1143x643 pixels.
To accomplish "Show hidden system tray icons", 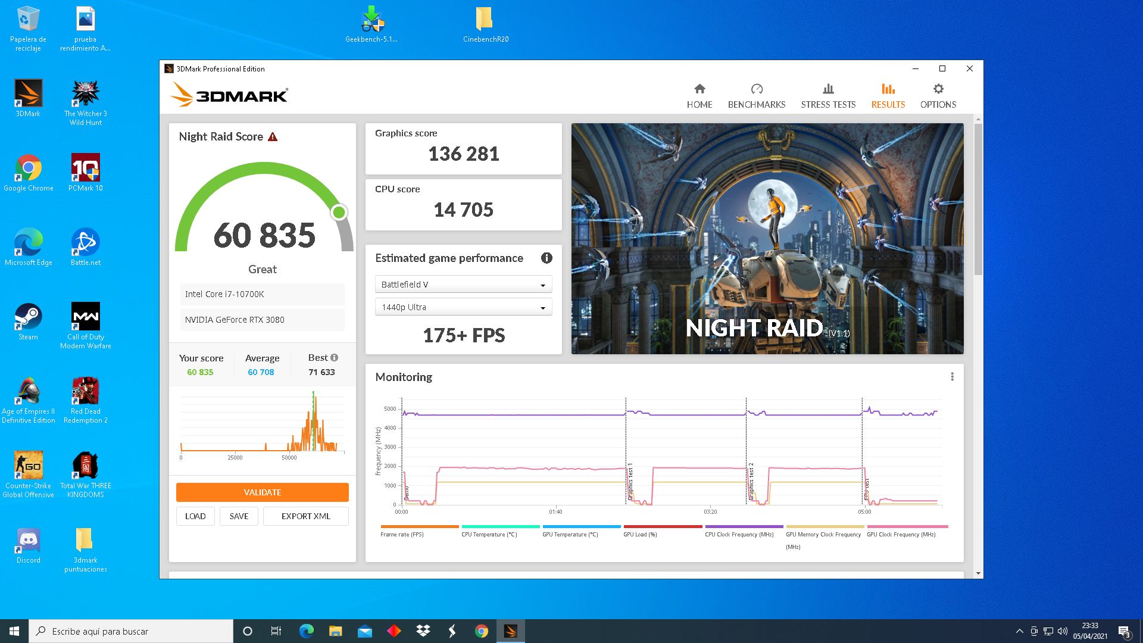I will pos(1020,631).
